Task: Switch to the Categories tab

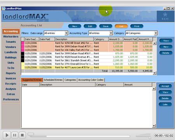Action: tap(70, 80)
